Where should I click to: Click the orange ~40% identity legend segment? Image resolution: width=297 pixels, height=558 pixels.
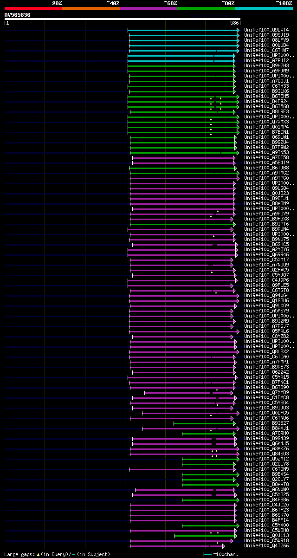click(x=91, y=8)
